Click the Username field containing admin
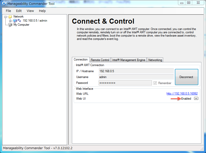 [x=136, y=77]
